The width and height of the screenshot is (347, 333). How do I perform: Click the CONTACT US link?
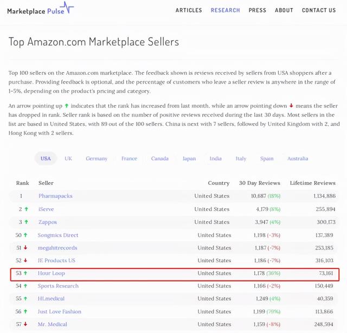click(319, 10)
